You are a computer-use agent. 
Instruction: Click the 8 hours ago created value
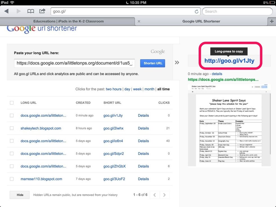tap(84, 128)
